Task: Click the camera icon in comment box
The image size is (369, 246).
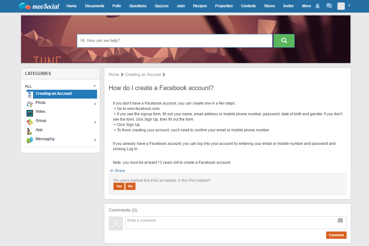Action: [x=340, y=220]
